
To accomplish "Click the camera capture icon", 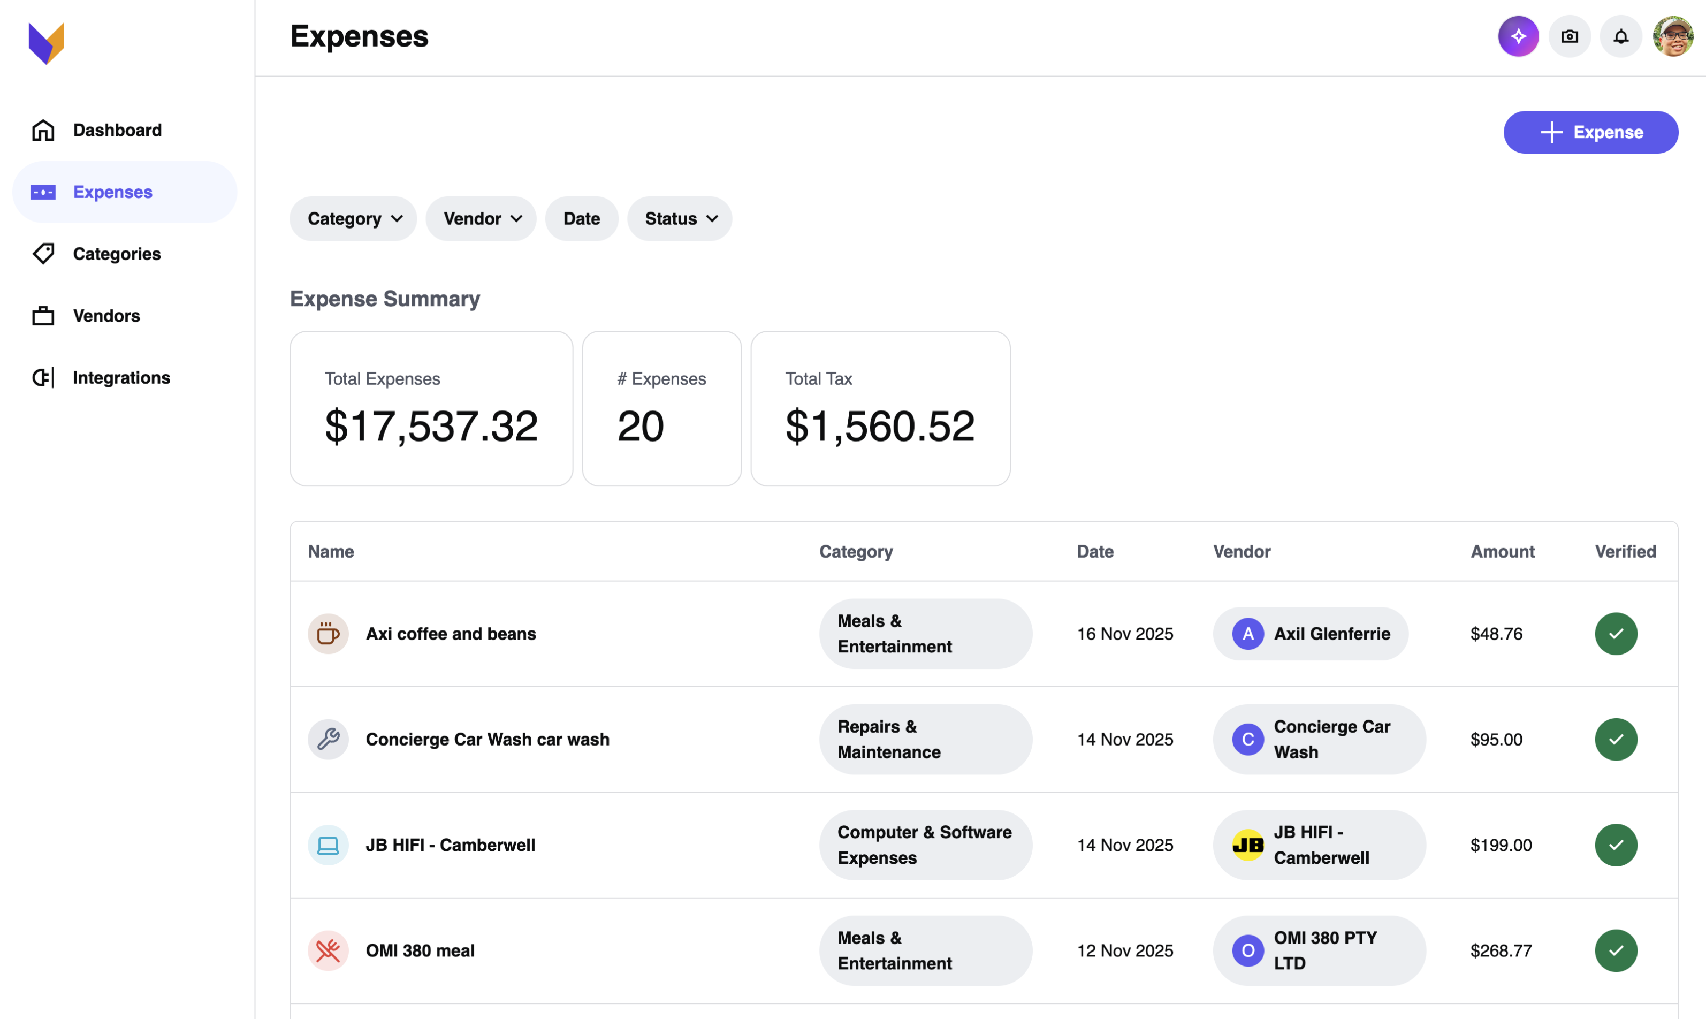I will (1570, 36).
